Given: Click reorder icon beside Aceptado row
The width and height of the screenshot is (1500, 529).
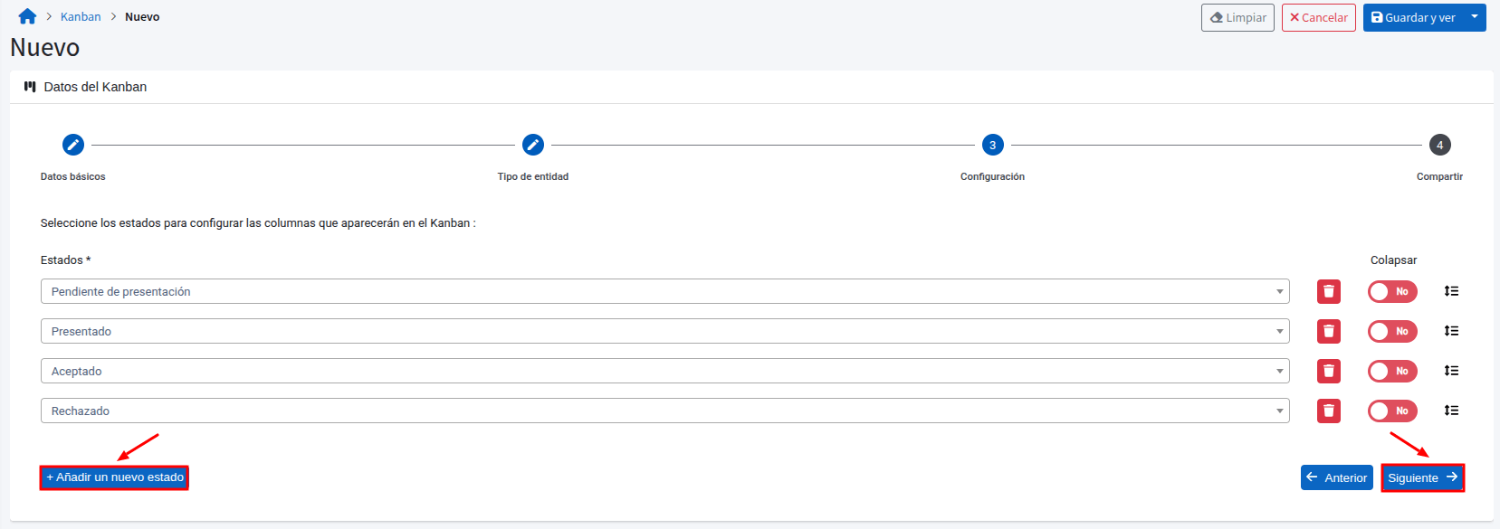Looking at the screenshot, I should tap(1451, 371).
